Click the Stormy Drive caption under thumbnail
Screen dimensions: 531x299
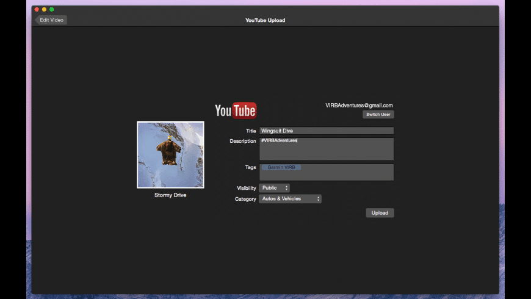pyautogui.click(x=170, y=195)
